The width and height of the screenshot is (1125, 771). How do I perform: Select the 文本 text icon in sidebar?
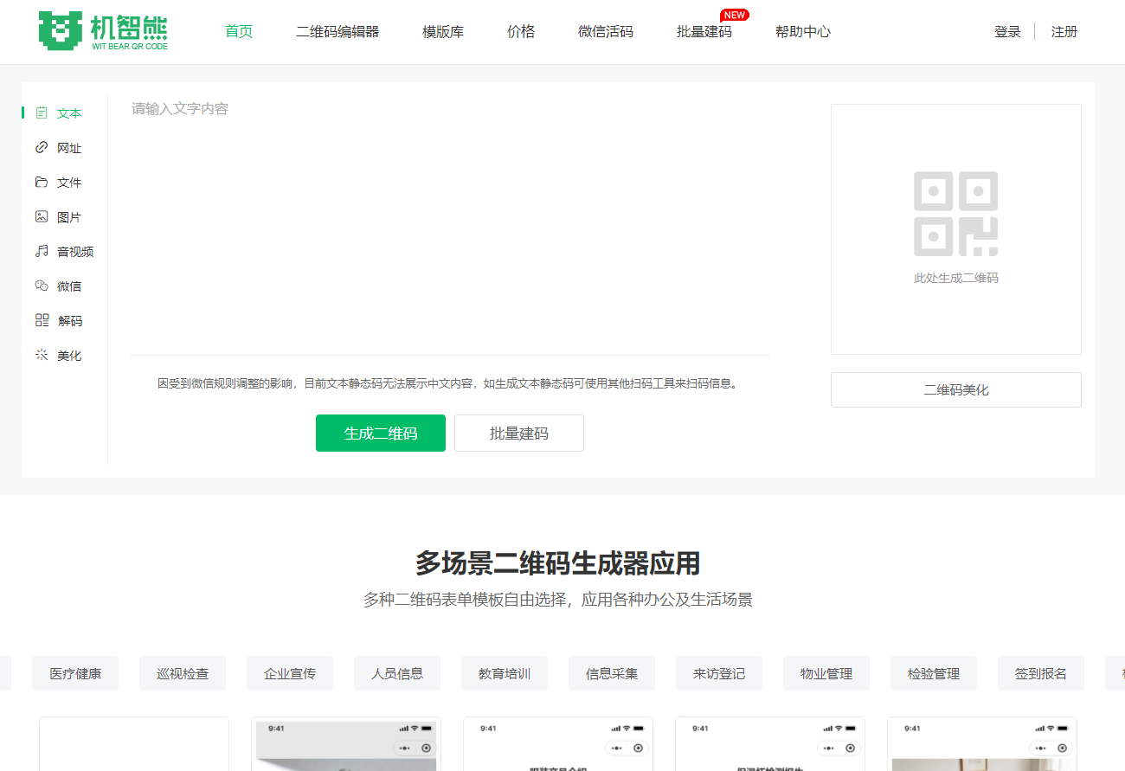coord(42,113)
